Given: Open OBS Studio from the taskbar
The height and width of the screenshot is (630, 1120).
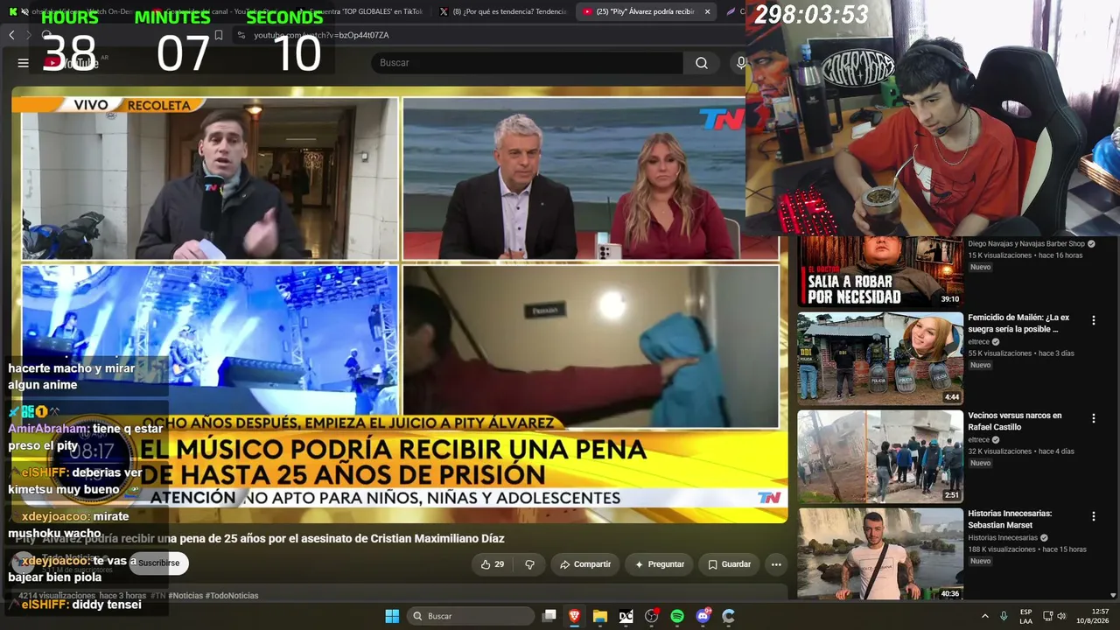Looking at the screenshot, I should [x=651, y=616].
